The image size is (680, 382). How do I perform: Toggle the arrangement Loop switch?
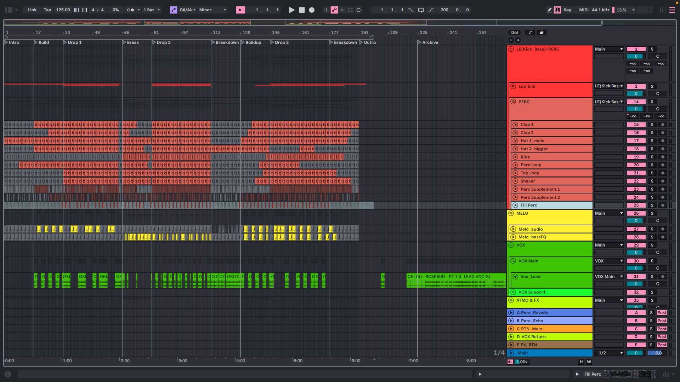tap(421, 10)
